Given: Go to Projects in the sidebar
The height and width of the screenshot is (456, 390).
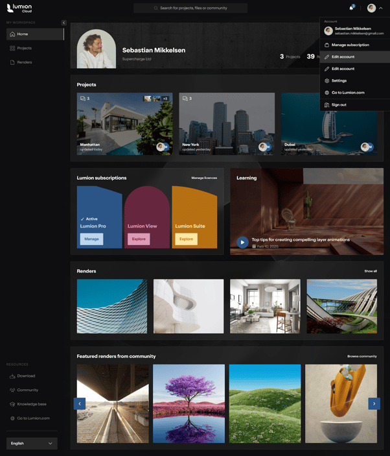Looking at the screenshot, I should click(24, 48).
